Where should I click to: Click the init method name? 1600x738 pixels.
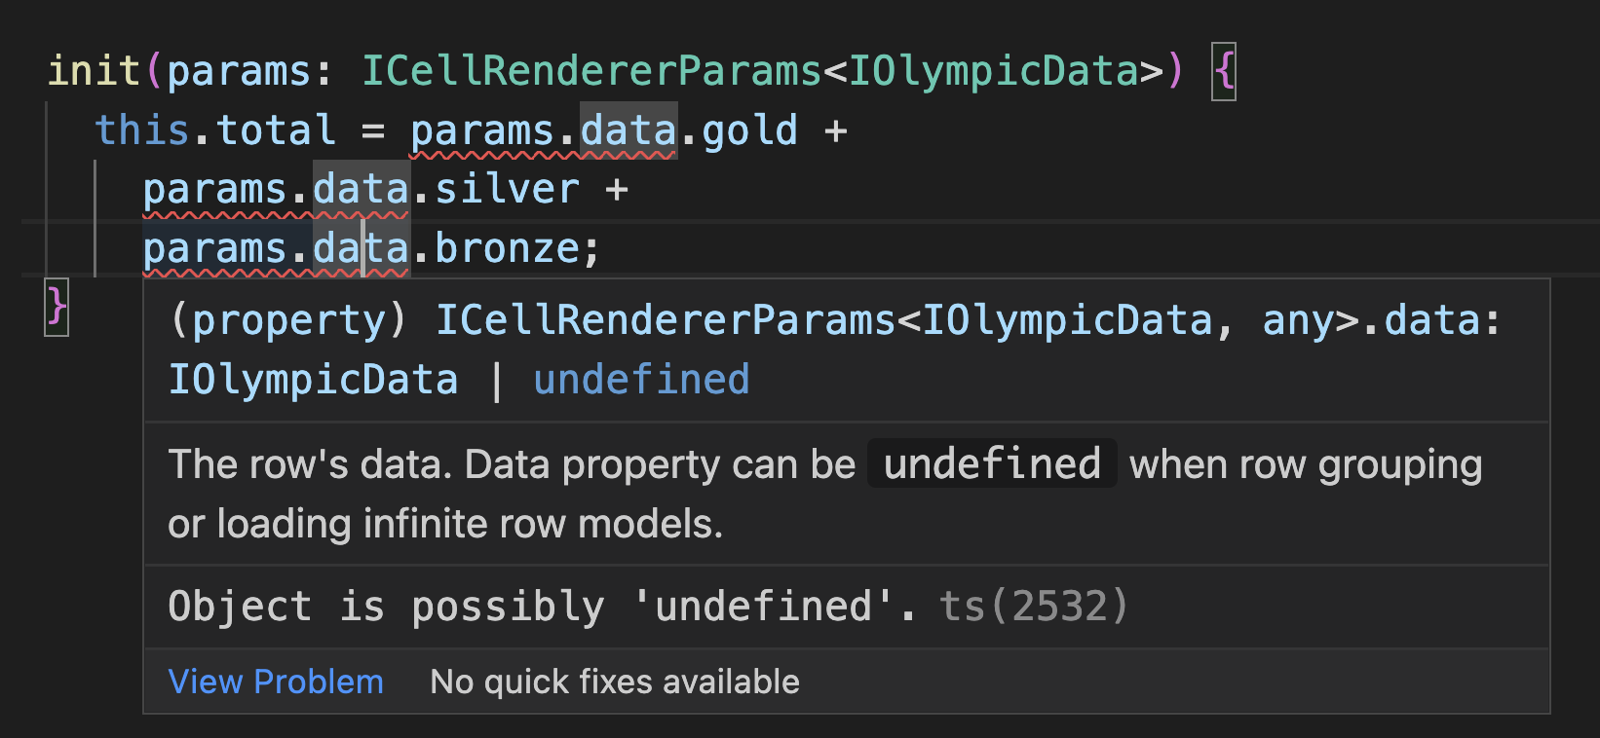[94, 70]
